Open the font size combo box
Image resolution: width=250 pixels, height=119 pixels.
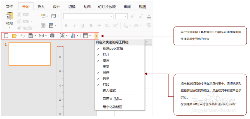click(121, 16)
